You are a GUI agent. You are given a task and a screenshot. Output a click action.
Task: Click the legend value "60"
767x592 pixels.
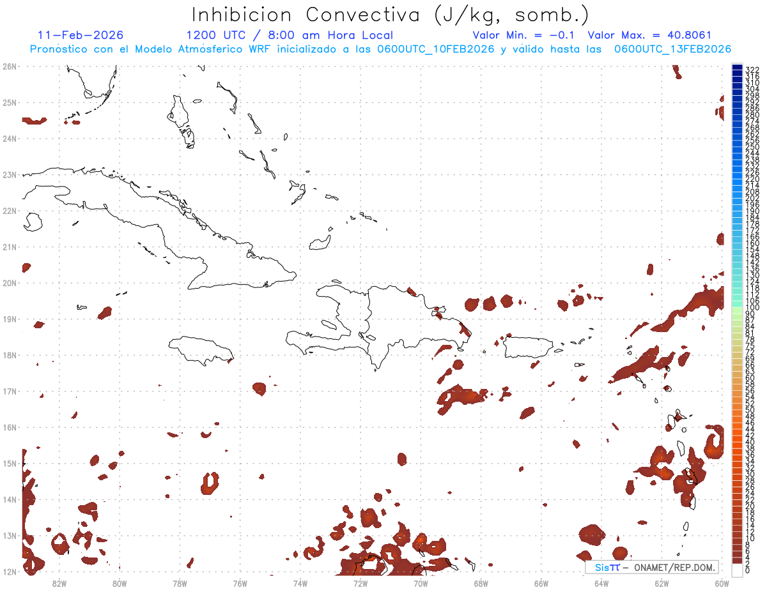[x=750, y=378]
